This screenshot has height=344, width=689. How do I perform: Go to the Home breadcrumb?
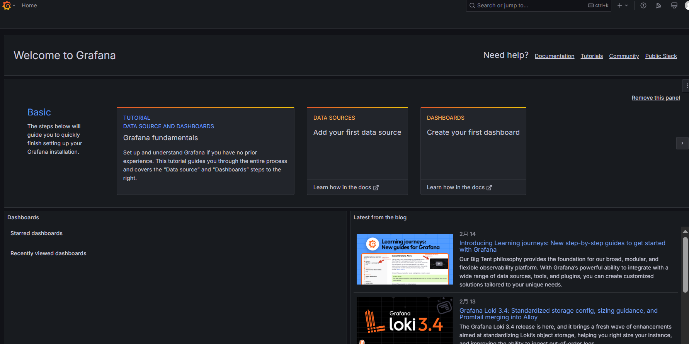tap(29, 5)
